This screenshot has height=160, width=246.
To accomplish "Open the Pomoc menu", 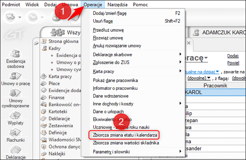I will tap(140, 5).
